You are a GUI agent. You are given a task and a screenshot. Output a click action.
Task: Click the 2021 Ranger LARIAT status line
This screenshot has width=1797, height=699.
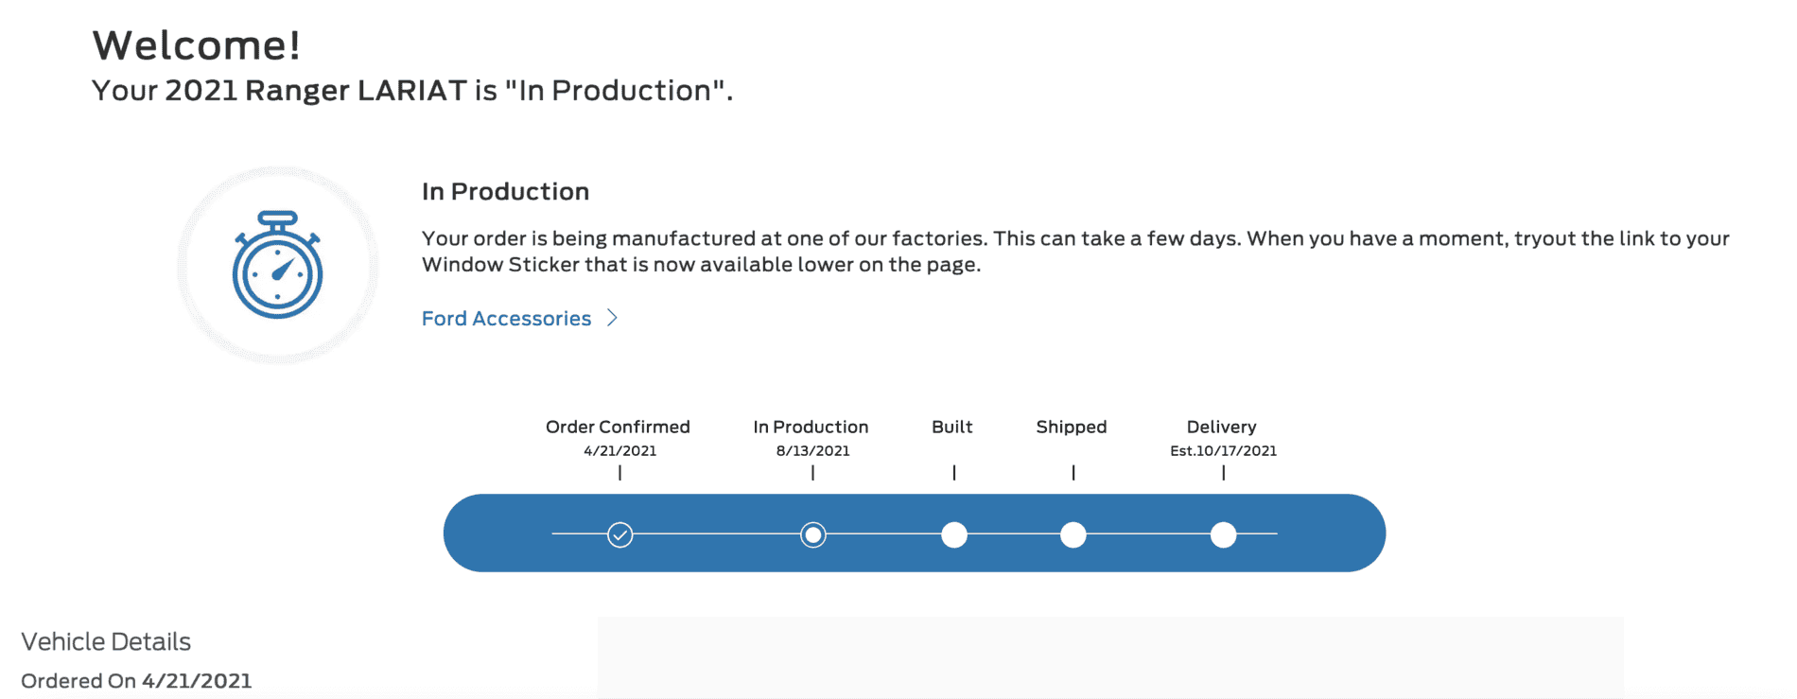[412, 91]
